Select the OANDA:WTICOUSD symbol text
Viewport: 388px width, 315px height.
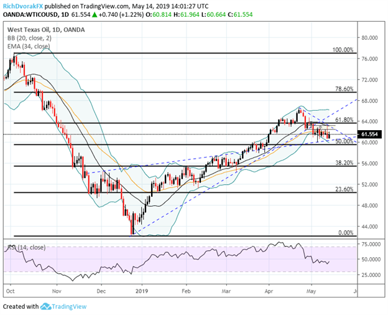click(30, 14)
